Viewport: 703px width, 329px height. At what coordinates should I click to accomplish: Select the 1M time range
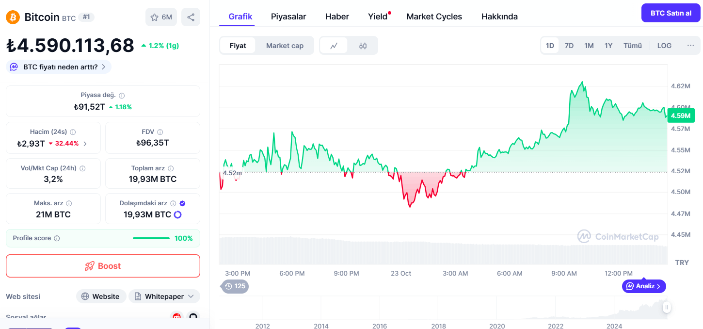click(589, 46)
